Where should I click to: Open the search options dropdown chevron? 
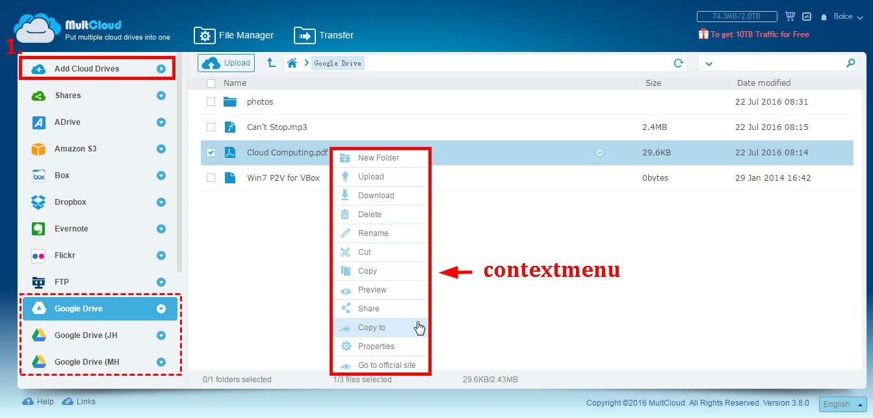coord(709,64)
